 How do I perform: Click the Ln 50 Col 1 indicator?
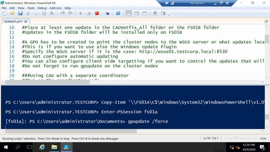pyautogui.click(x=211, y=138)
